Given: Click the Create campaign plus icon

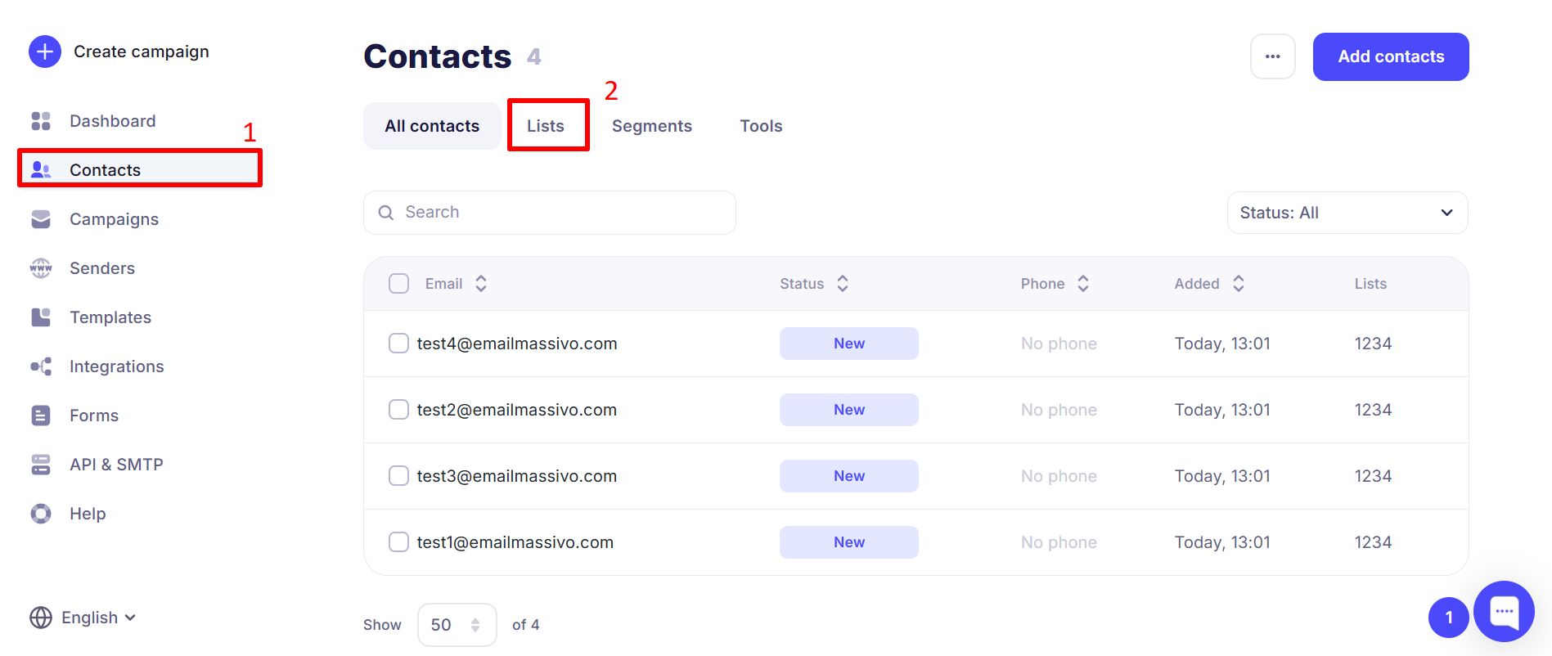Looking at the screenshot, I should (x=45, y=52).
